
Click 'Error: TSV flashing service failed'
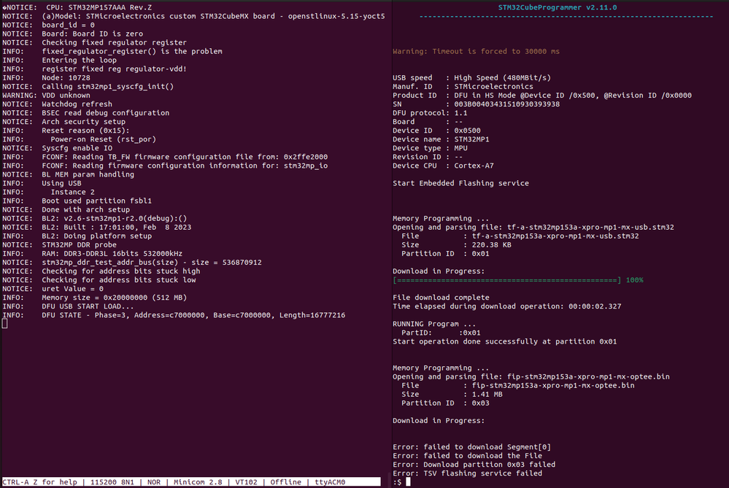(467, 473)
